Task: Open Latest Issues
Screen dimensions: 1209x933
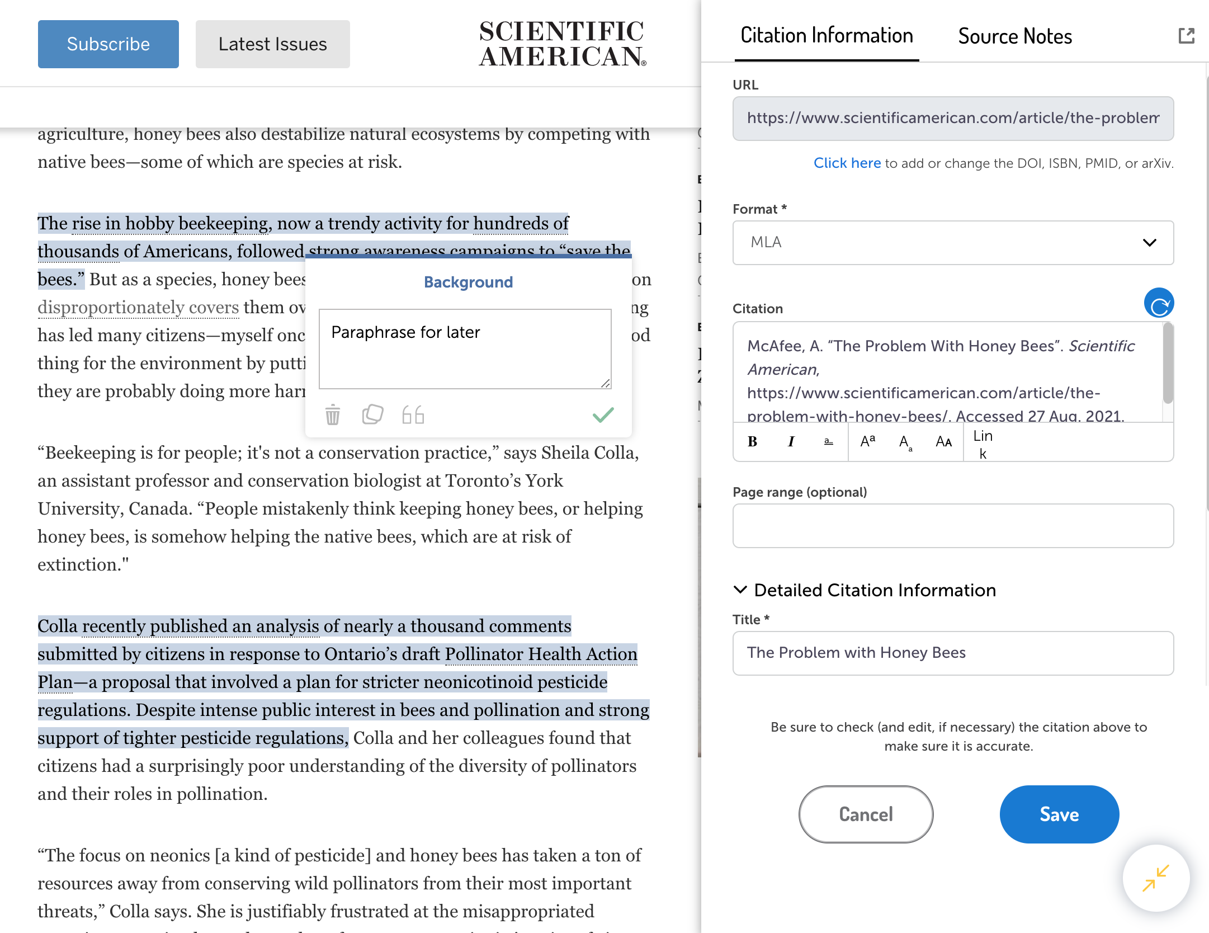Action: coord(273,44)
